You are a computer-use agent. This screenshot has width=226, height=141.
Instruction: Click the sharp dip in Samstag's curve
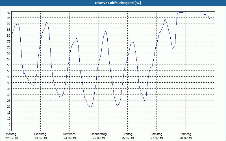pos(173,49)
